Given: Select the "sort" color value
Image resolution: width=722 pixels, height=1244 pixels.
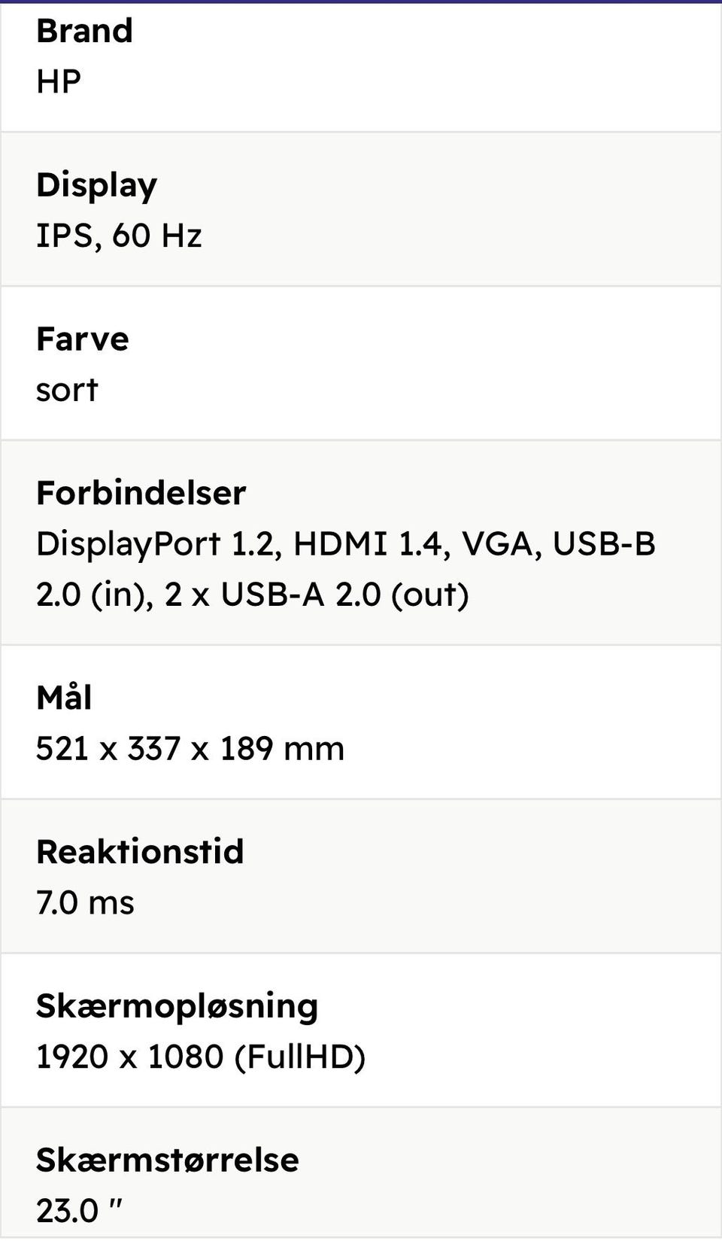Looking at the screenshot, I should pos(67,390).
